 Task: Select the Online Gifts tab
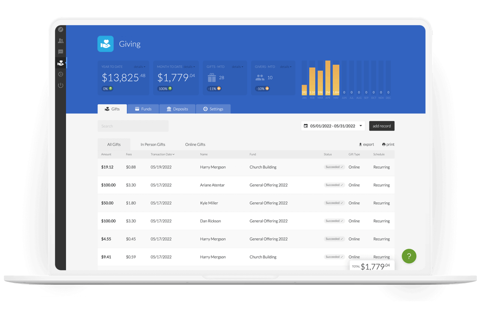[x=195, y=144]
